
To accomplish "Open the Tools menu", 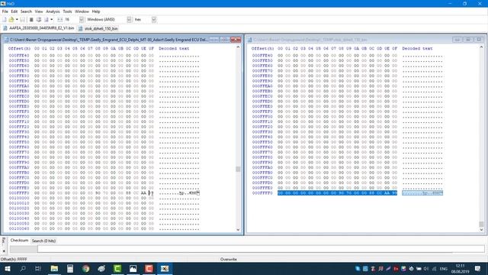I will pyautogui.click(x=67, y=11).
